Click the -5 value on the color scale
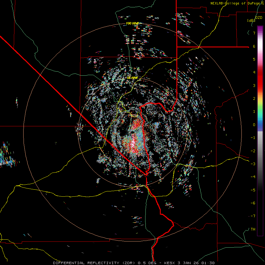 pos(253,190)
